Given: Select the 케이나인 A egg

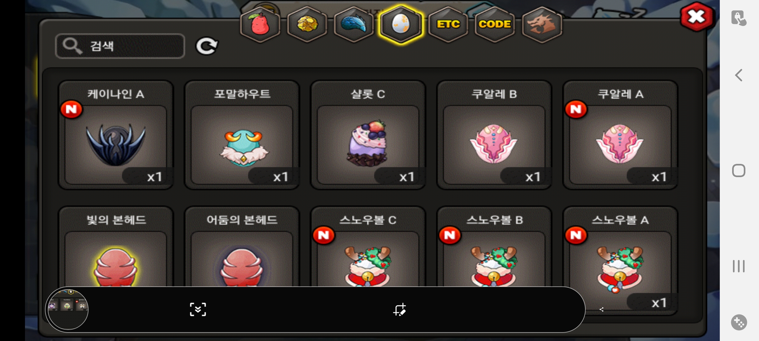Looking at the screenshot, I should pyautogui.click(x=116, y=135).
